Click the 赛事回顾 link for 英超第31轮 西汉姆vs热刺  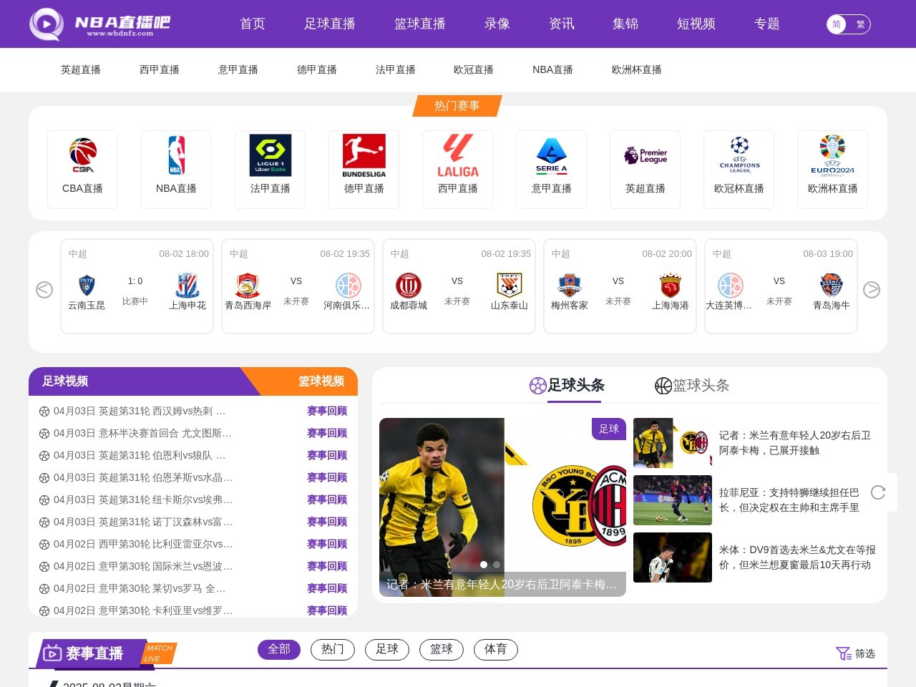point(327,411)
